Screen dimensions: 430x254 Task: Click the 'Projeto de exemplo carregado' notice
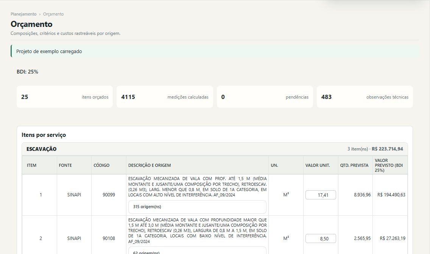click(215, 51)
